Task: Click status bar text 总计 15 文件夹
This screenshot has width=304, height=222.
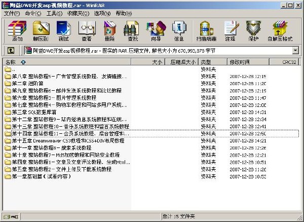Action: 178,216
